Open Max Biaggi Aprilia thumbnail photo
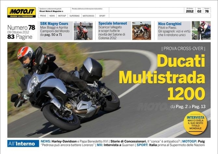 point(83,31)
